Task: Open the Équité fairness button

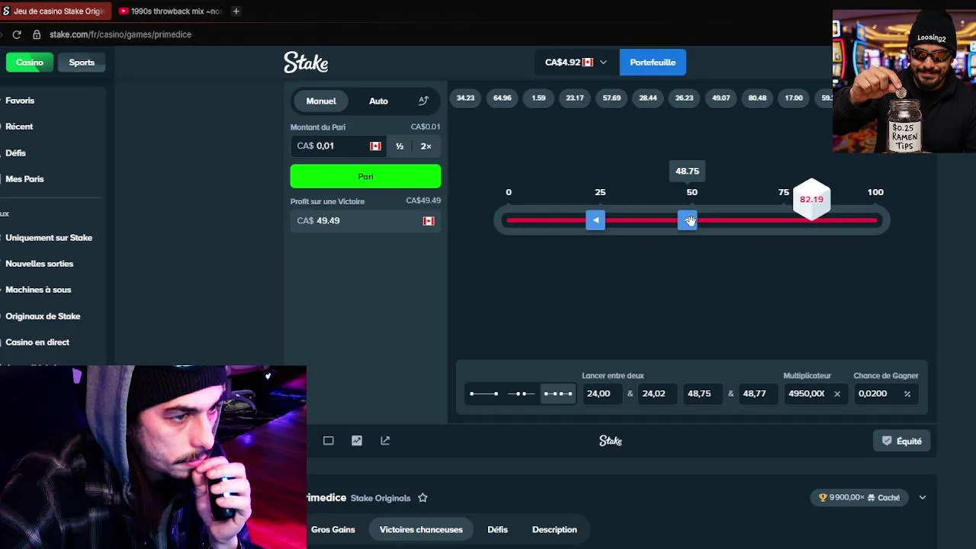Action: click(x=902, y=441)
